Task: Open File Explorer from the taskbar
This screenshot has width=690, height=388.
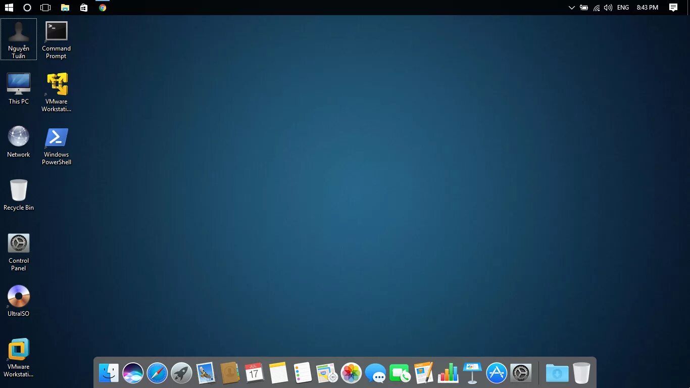Action: point(65,8)
